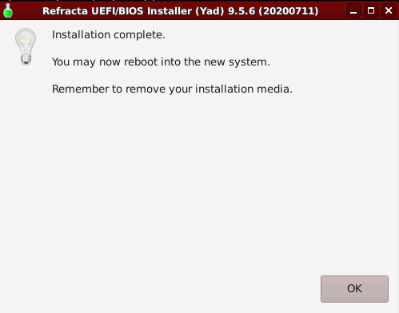
Task: Dismiss the dialog using the OK button
Action: pyautogui.click(x=354, y=289)
